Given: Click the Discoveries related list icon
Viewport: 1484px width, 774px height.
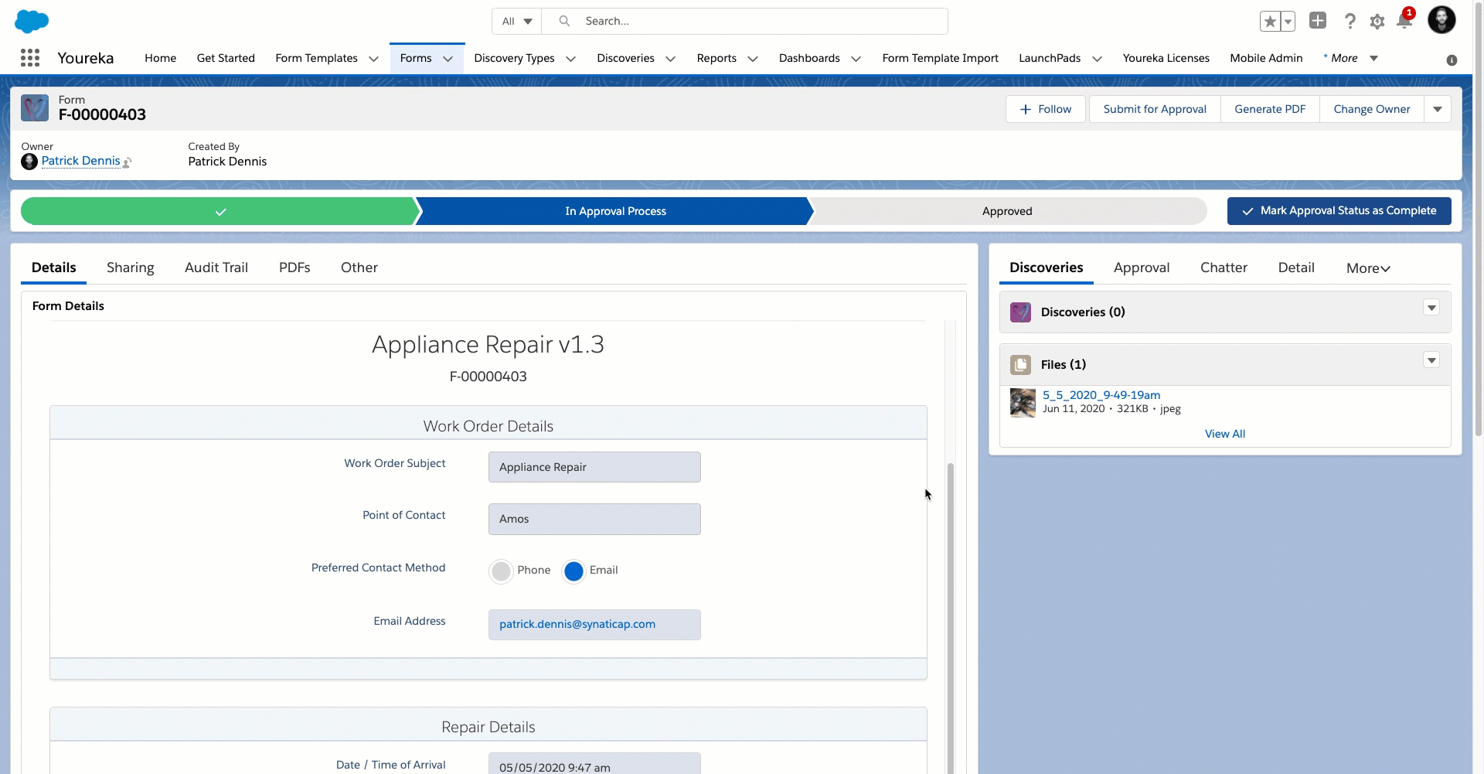Looking at the screenshot, I should (1020, 312).
